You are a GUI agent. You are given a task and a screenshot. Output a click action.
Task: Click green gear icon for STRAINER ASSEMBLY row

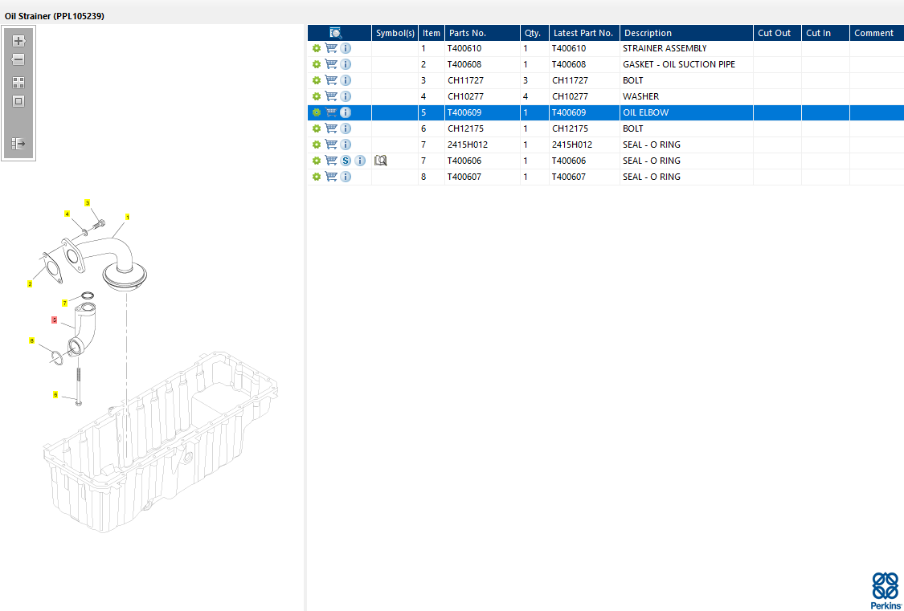click(x=317, y=48)
